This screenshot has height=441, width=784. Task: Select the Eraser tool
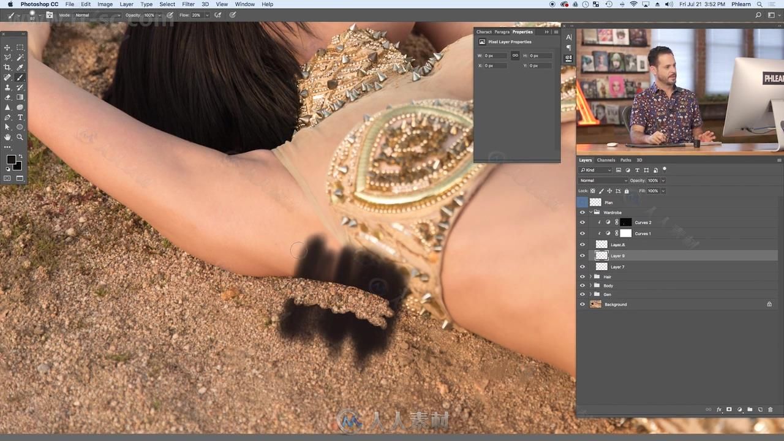click(7, 97)
